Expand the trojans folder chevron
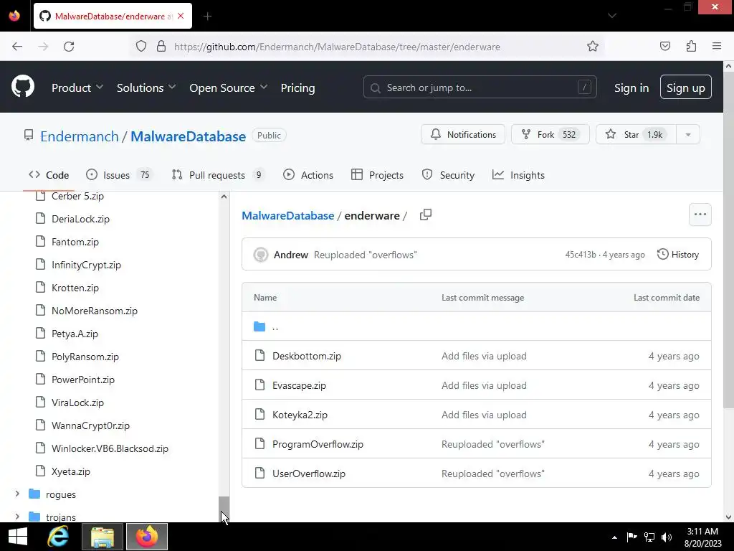734x551 pixels. point(17,517)
